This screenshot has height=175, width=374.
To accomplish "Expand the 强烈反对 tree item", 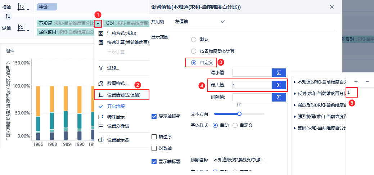I will [x=295, y=105].
